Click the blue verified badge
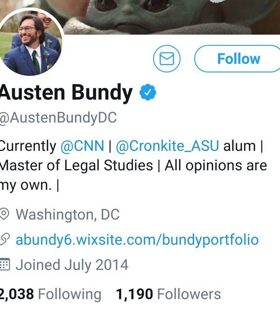This screenshot has height=318, width=280. [x=148, y=93]
